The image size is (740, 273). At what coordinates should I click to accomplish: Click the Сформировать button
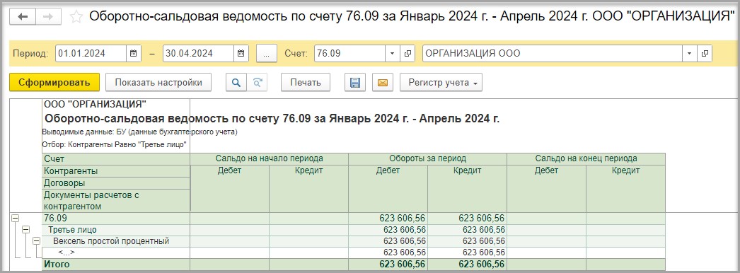coord(54,83)
